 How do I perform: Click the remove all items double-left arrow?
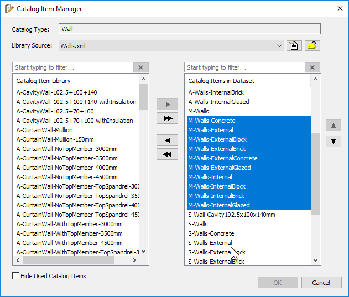(x=167, y=154)
